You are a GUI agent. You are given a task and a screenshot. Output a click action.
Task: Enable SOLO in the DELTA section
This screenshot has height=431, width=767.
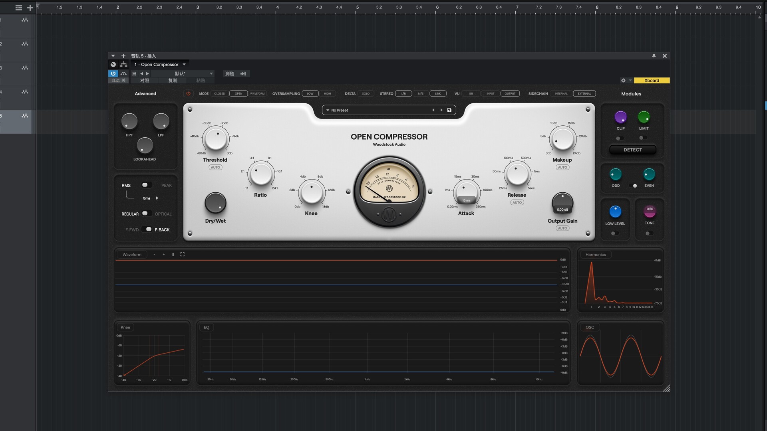[x=366, y=93]
